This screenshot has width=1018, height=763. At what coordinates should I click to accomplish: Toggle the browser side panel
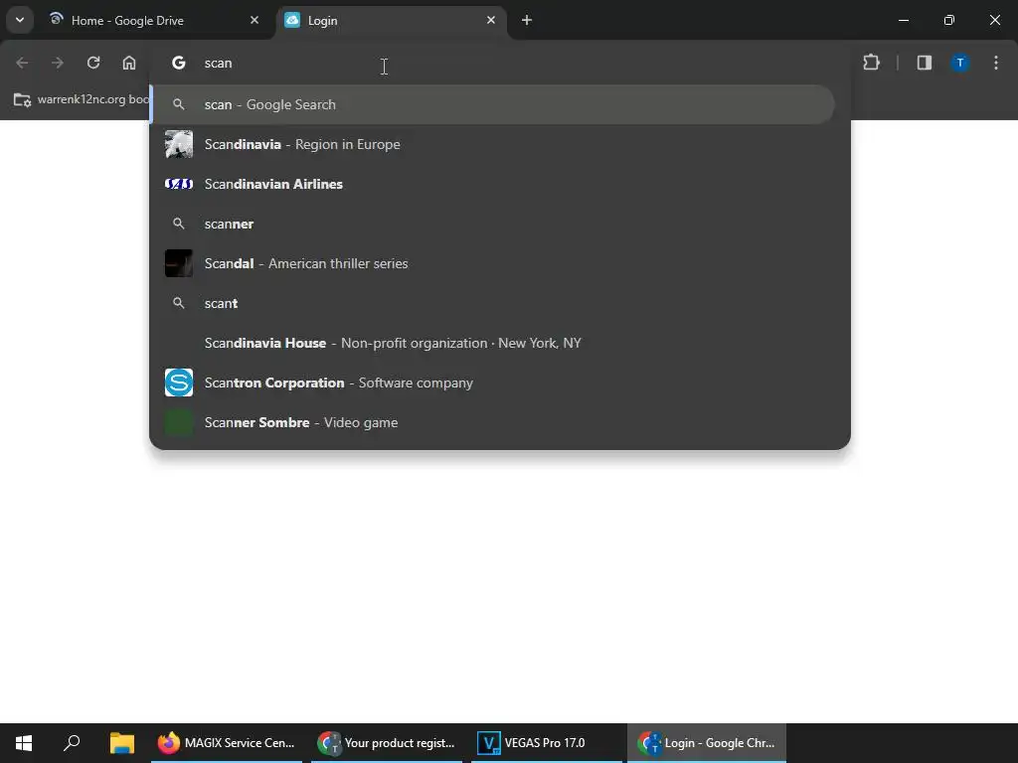925,63
